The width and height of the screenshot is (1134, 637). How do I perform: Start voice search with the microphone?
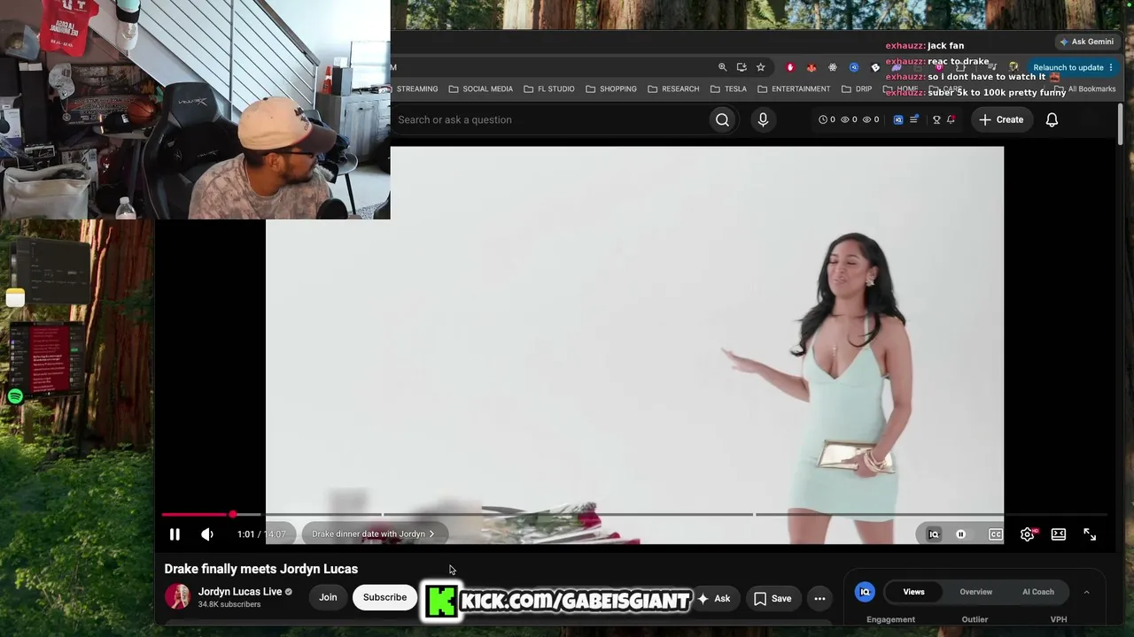tap(763, 119)
